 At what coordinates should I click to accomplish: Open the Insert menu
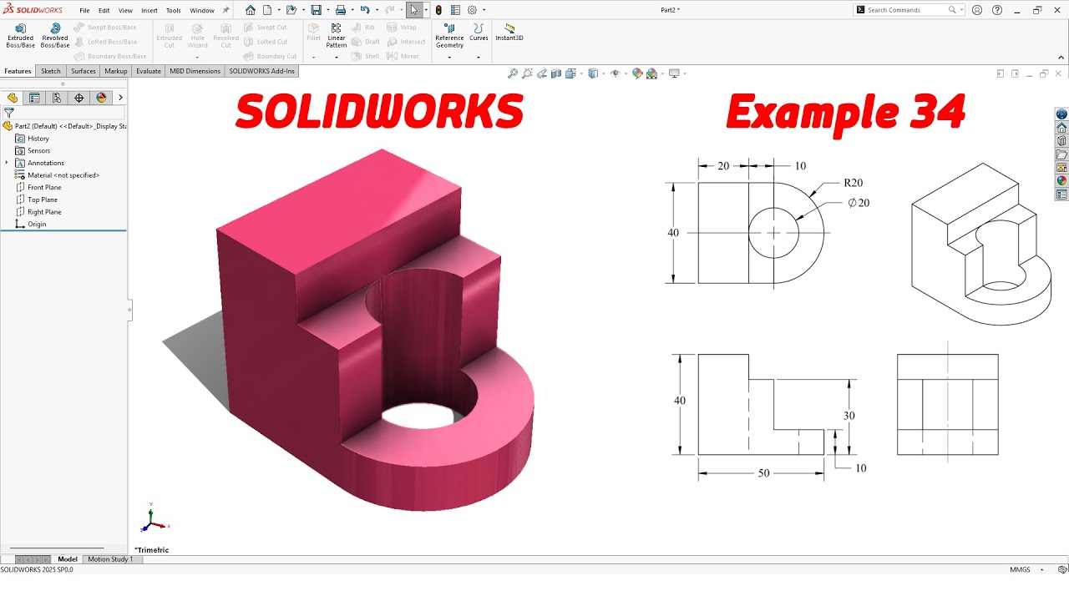[x=149, y=11]
